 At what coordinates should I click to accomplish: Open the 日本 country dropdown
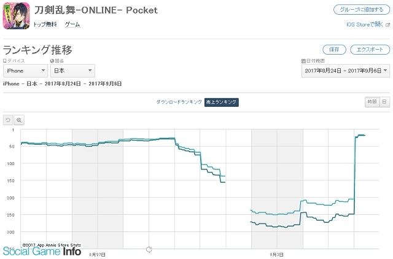click(72, 71)
